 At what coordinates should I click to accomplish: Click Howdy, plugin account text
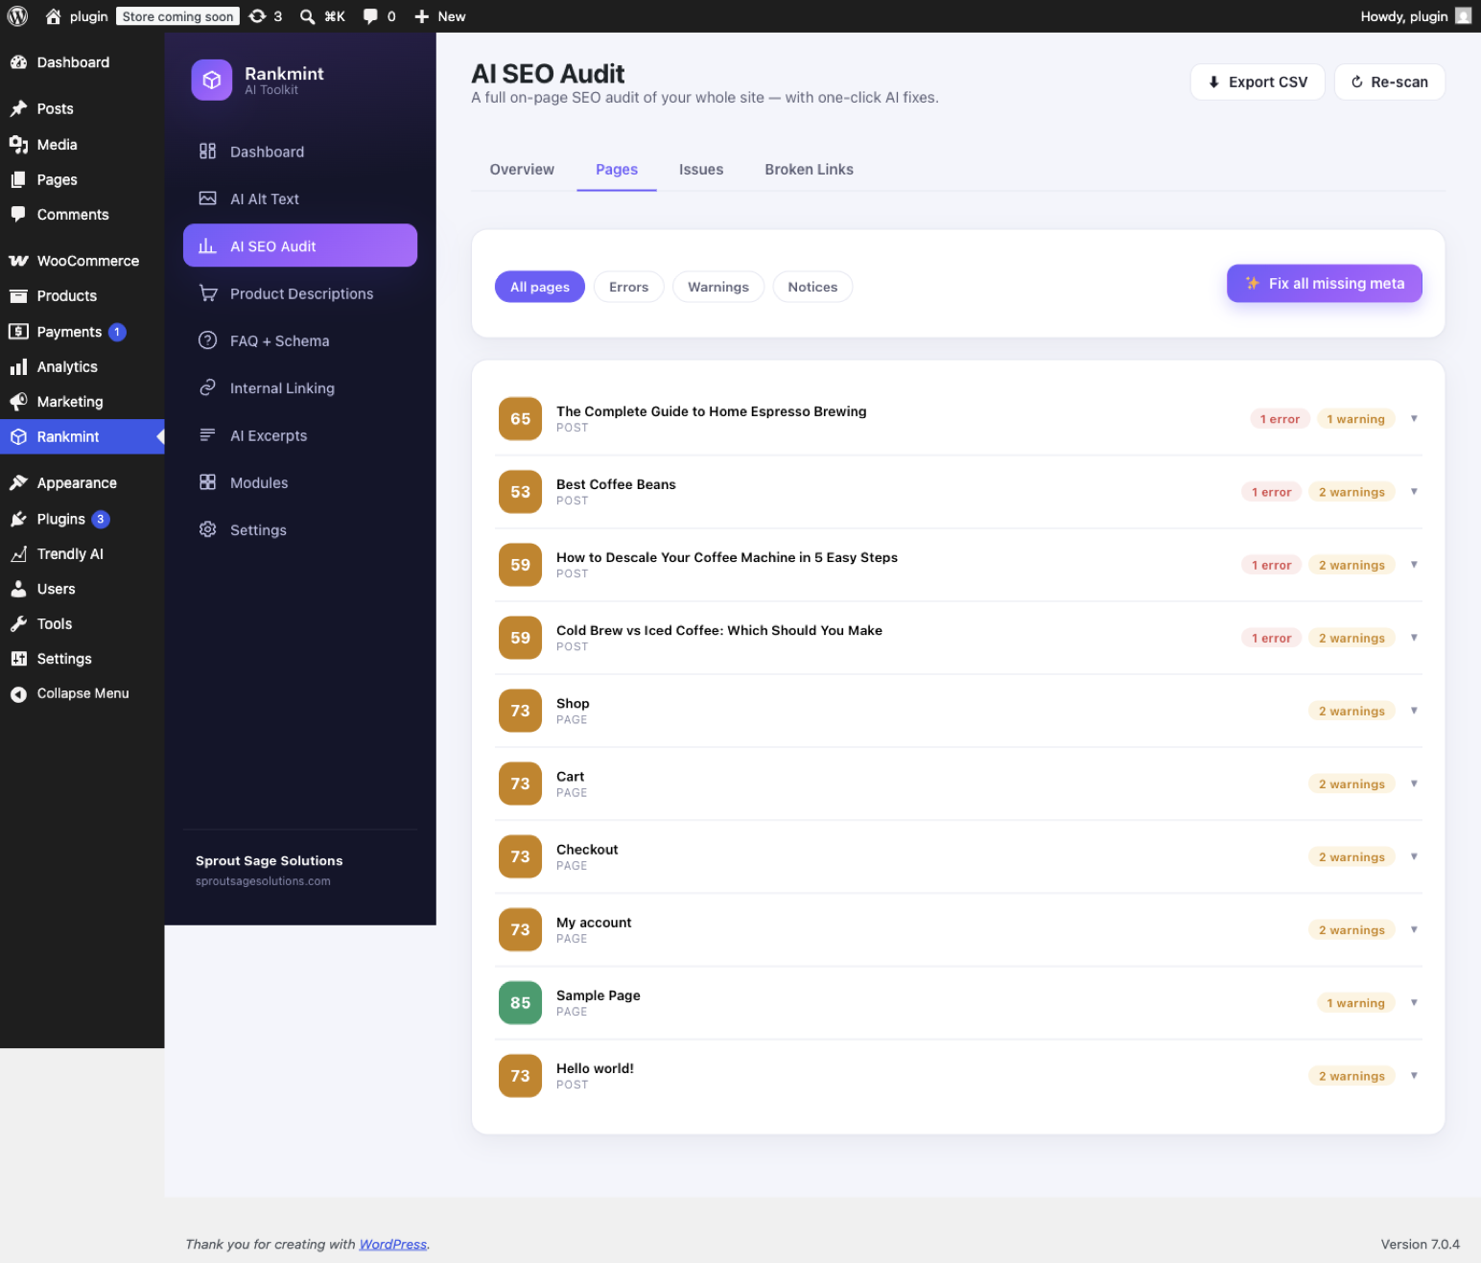tap(1403, 16)
